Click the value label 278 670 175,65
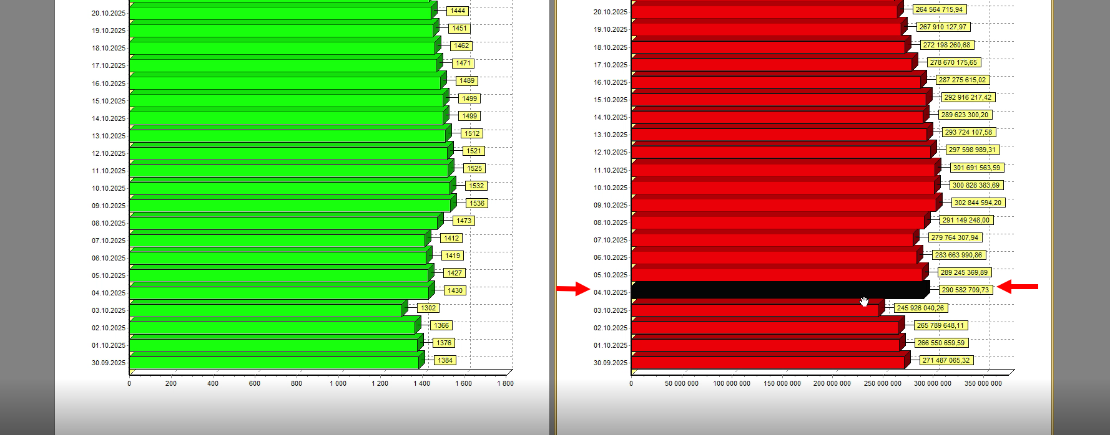 coord(953,62)
